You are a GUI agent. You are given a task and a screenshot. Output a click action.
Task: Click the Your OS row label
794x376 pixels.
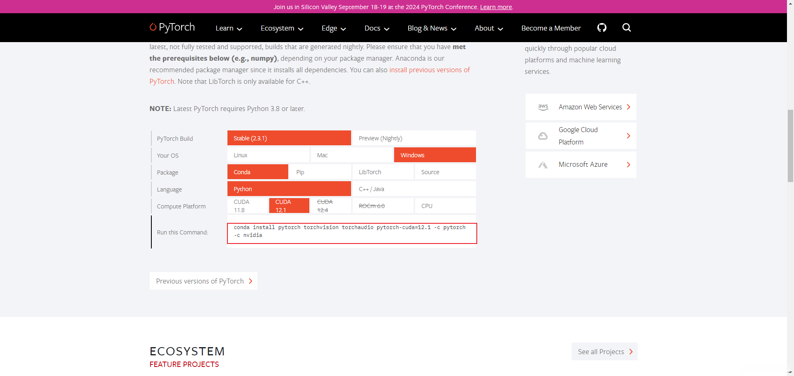167,156
